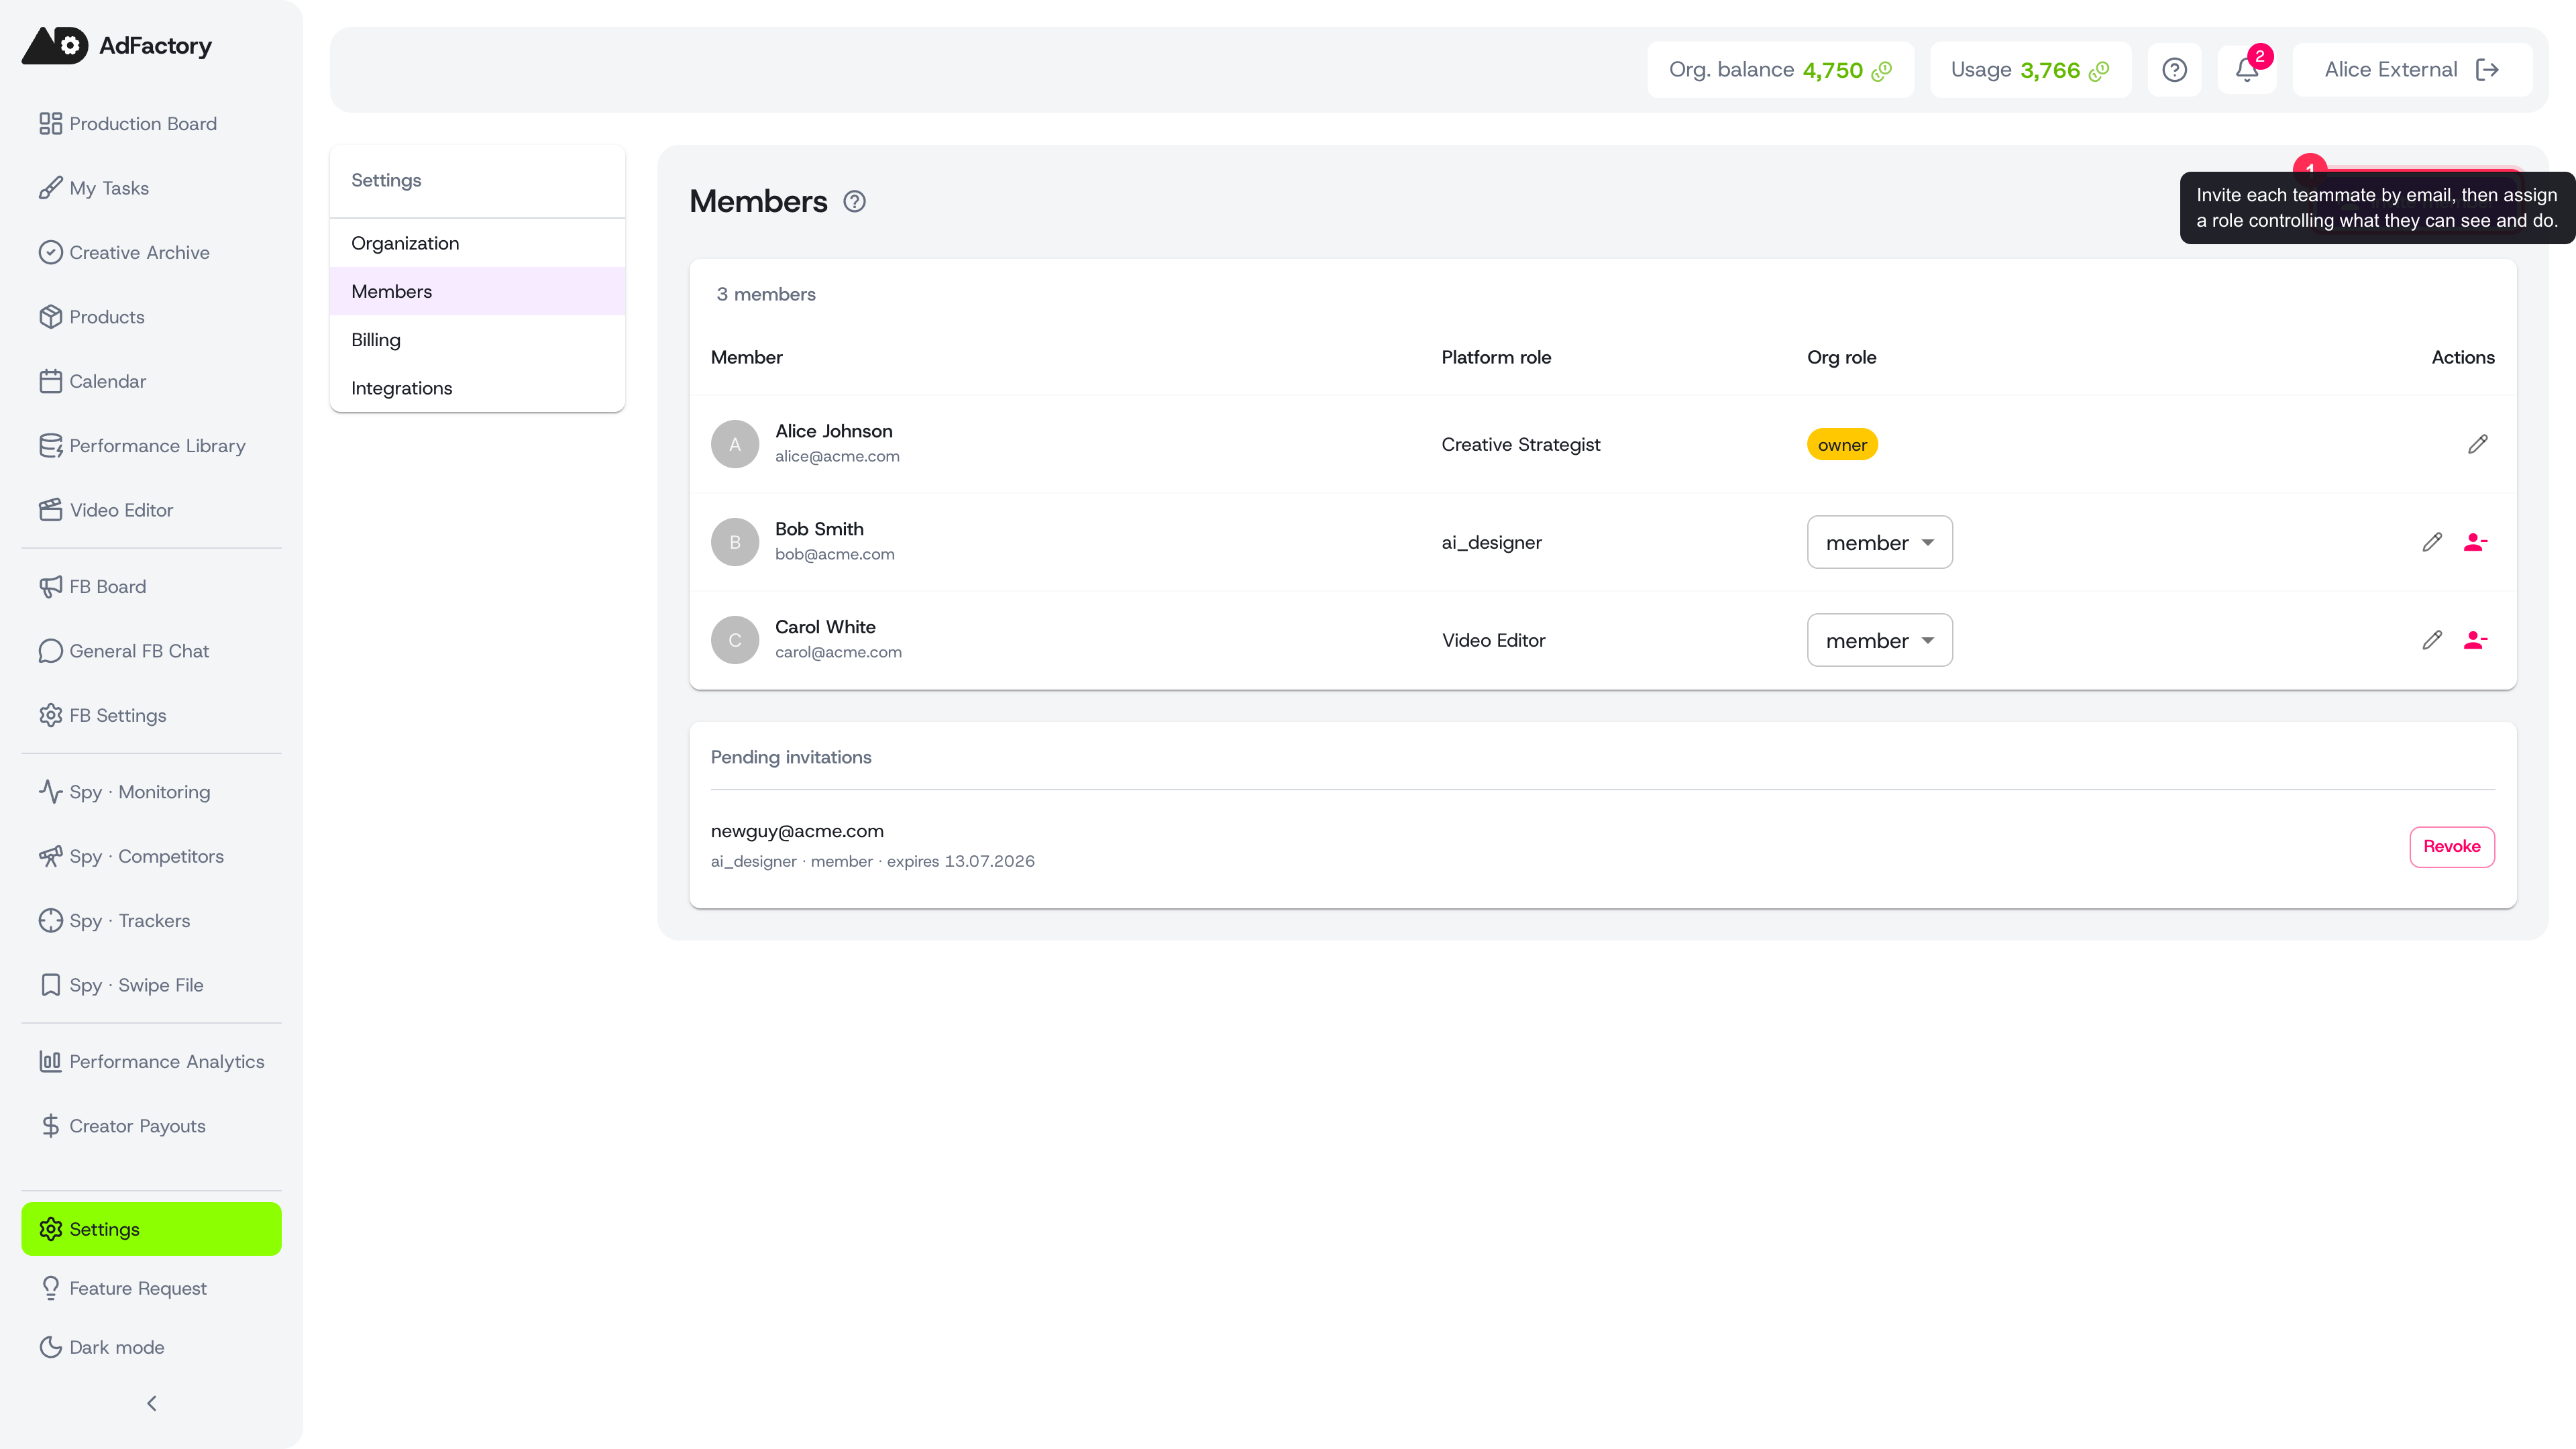The height and width of the screenshot is (1449, 2576).
Task: Click the Creative Strategist platform role
Action: pyautogui.click(x=1520, y=445)
